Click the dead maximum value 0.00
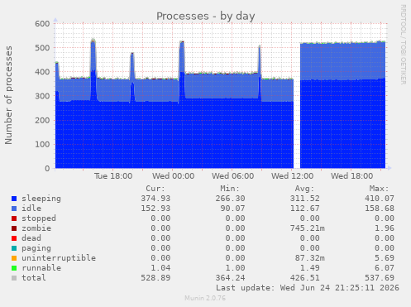 point(385,238)
